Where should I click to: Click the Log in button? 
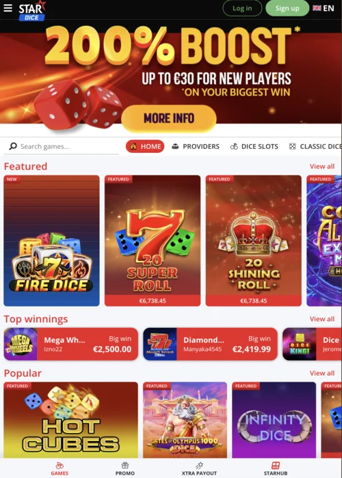coord(242,8)
